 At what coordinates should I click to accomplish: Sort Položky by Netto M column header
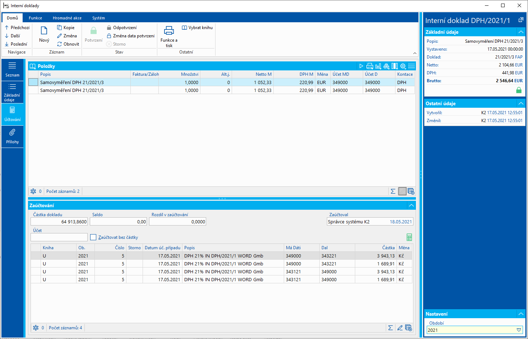[253, 74]
